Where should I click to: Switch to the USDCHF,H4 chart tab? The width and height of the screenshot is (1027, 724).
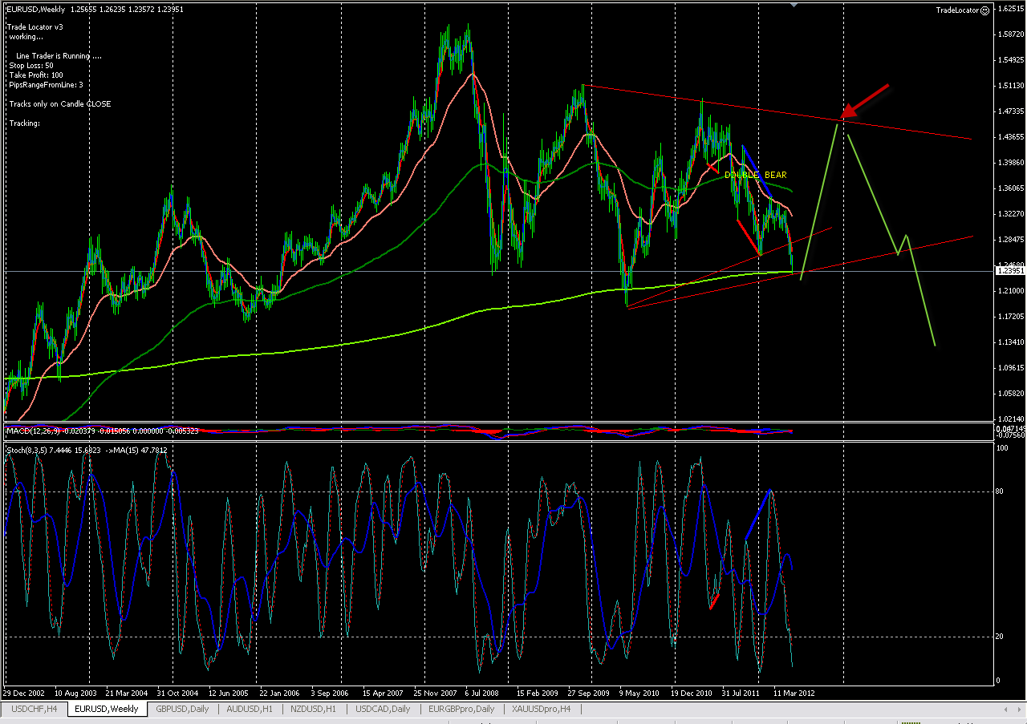click(35, 709)
